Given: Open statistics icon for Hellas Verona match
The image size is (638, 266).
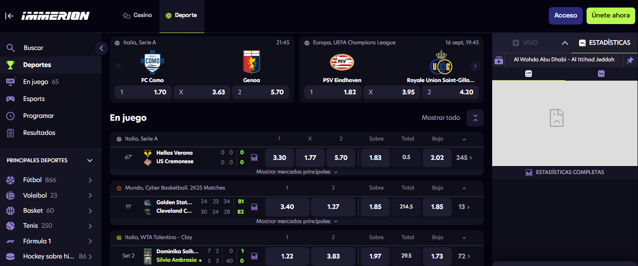Looking at the screenshot, I should (x=254, y=158).
